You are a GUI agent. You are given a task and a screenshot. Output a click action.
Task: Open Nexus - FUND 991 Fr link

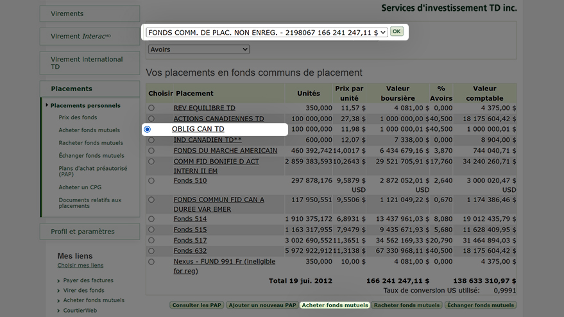(x=225, y=266)
